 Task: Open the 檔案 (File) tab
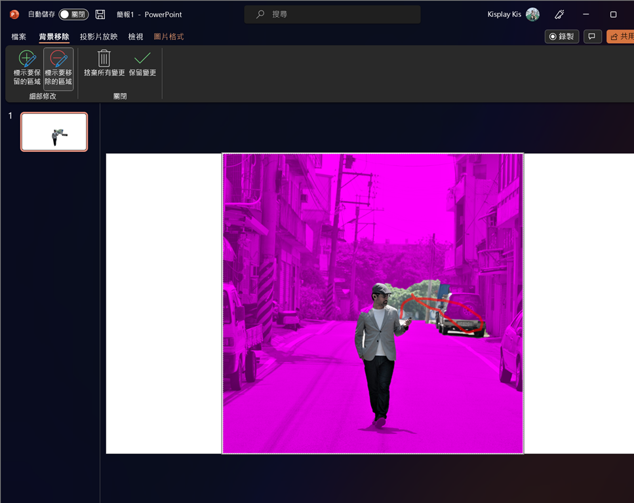pos(19,37)
